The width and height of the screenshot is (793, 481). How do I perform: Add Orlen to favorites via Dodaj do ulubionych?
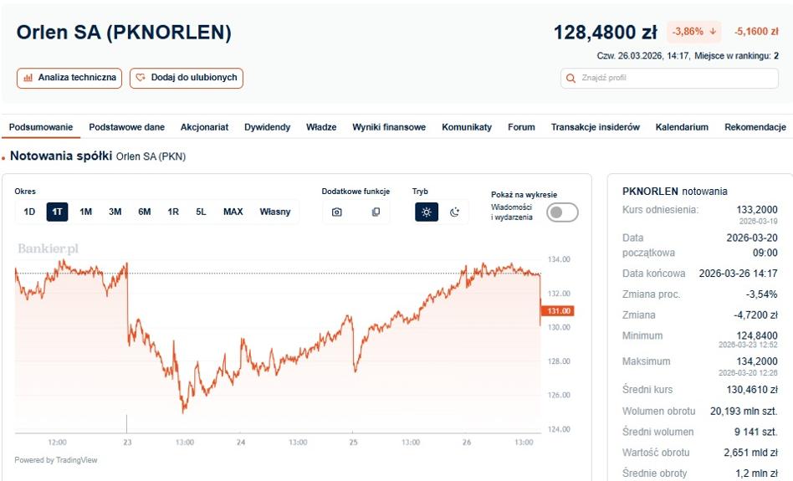(187, 78)
